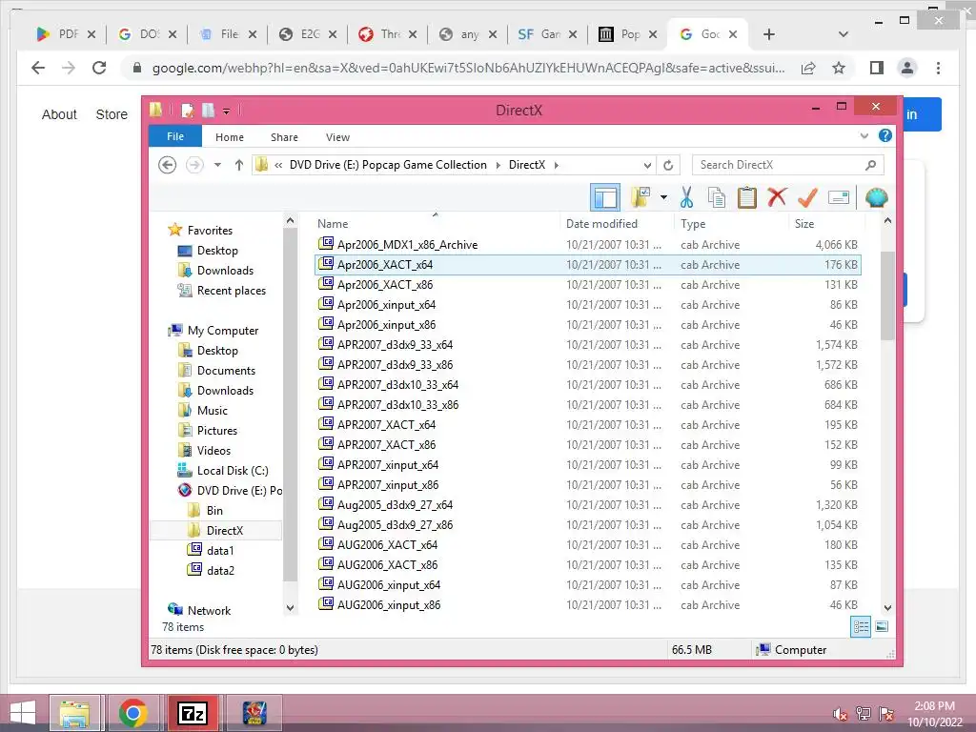Click the DVD Drive (E:) breadcrumb

(388, 165)
